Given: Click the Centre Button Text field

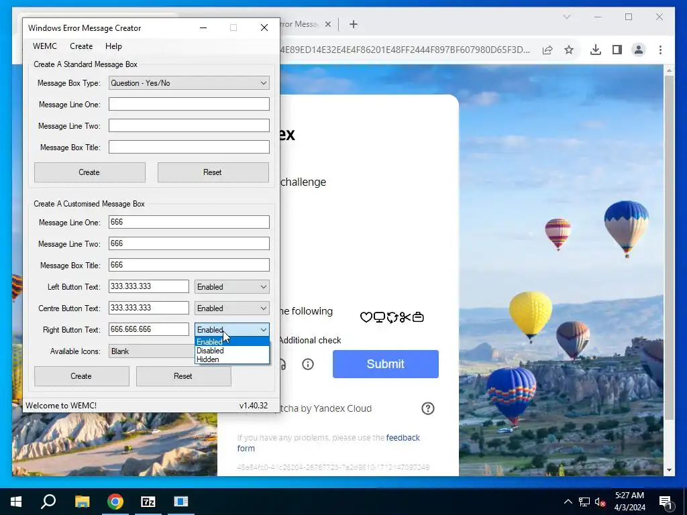Looking at the screenshot, I should pos(148,308).
